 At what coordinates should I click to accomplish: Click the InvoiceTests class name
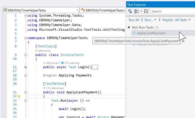72,55
